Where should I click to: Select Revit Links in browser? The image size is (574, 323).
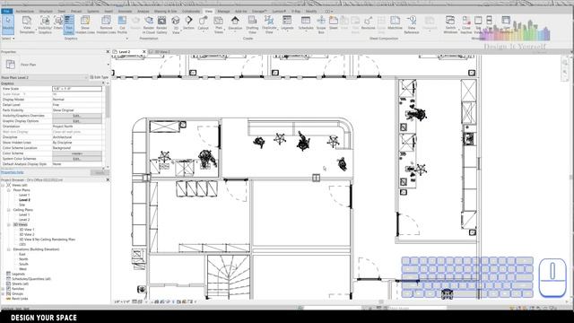point(20,299)
